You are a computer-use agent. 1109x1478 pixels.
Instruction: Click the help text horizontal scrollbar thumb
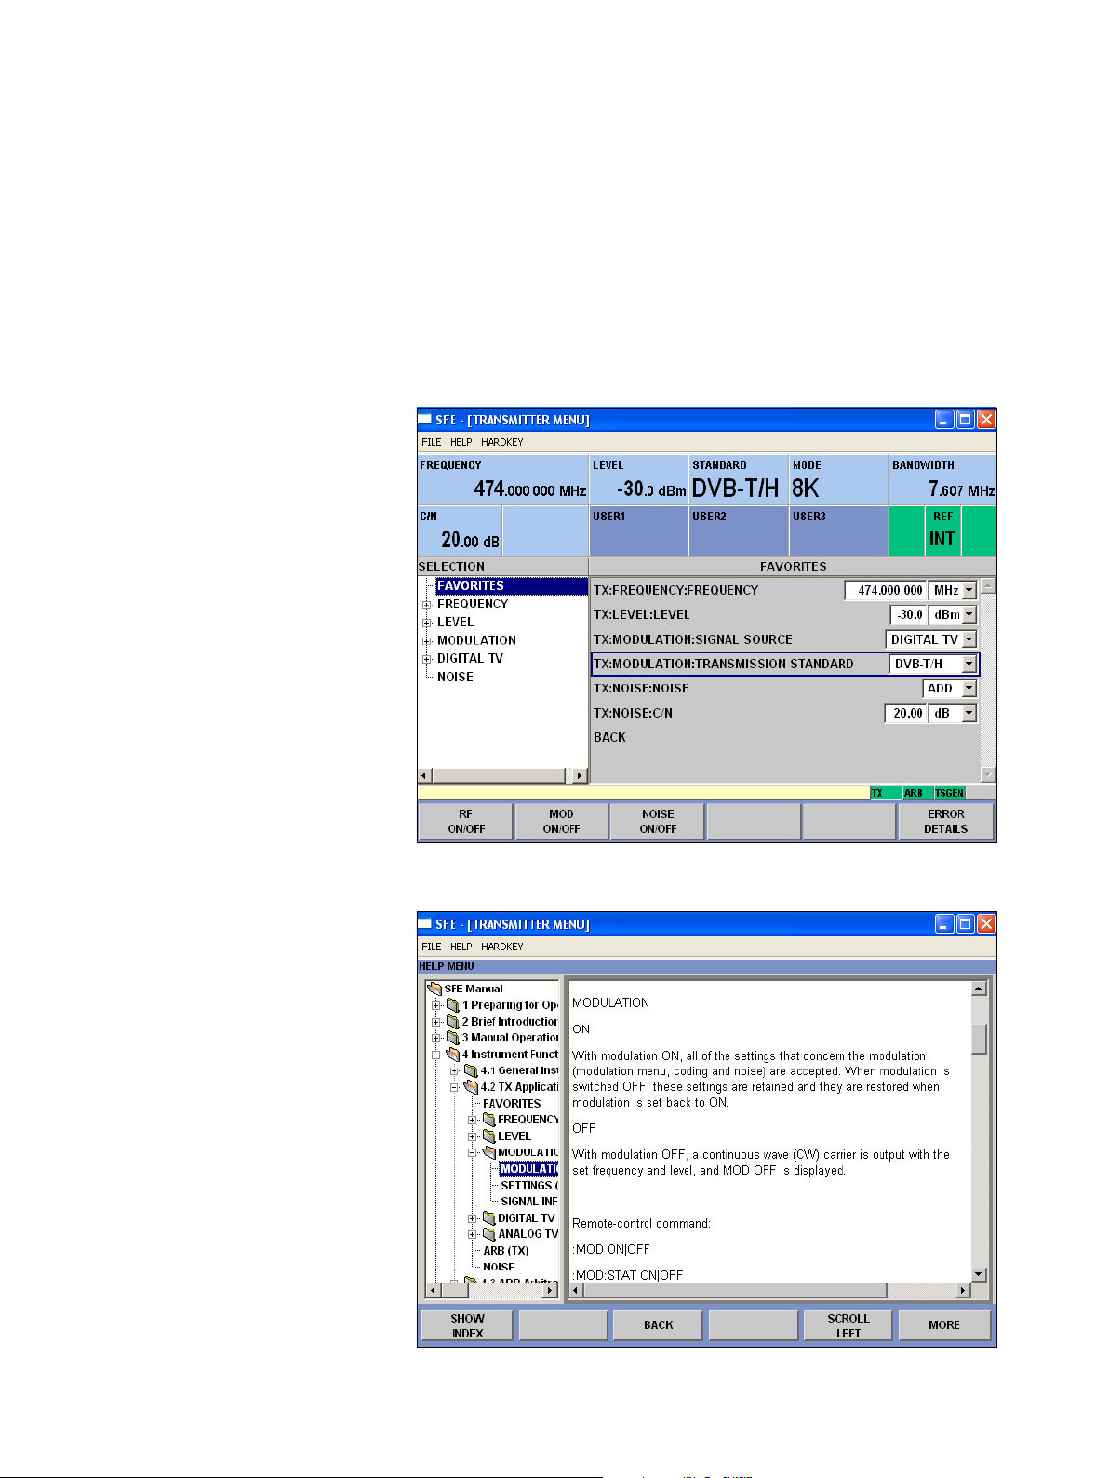[737, 1291]
